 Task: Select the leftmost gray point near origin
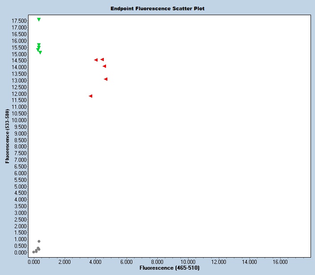tap(34, 252)
